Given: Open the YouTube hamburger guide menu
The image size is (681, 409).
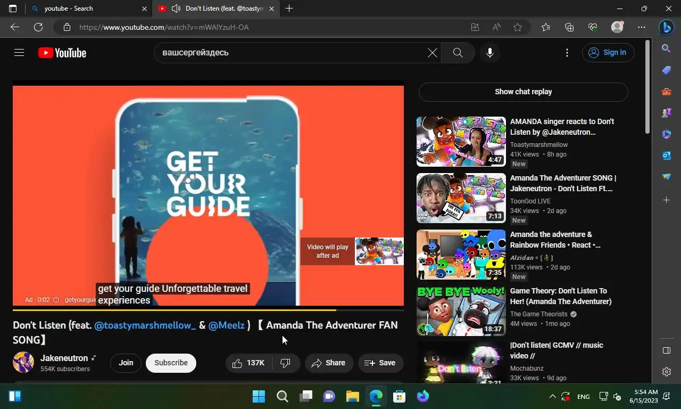Looking at the screenshot, I should click(x=19, y=53).
